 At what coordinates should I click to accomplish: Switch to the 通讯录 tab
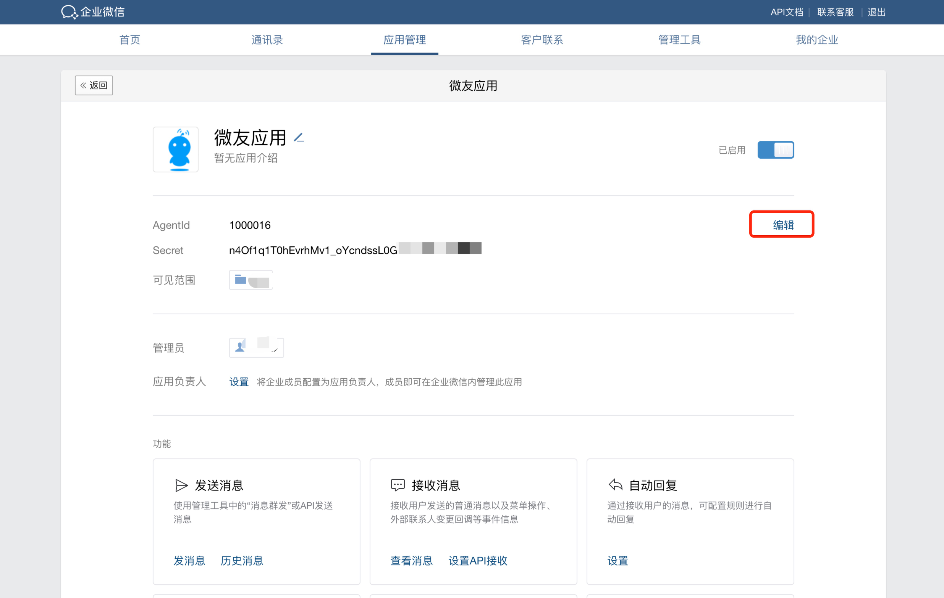click(267, 40)
